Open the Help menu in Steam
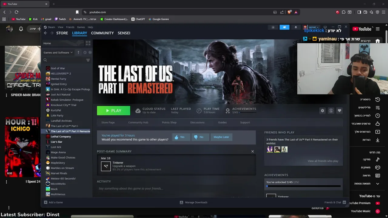 tap(90, 27)
